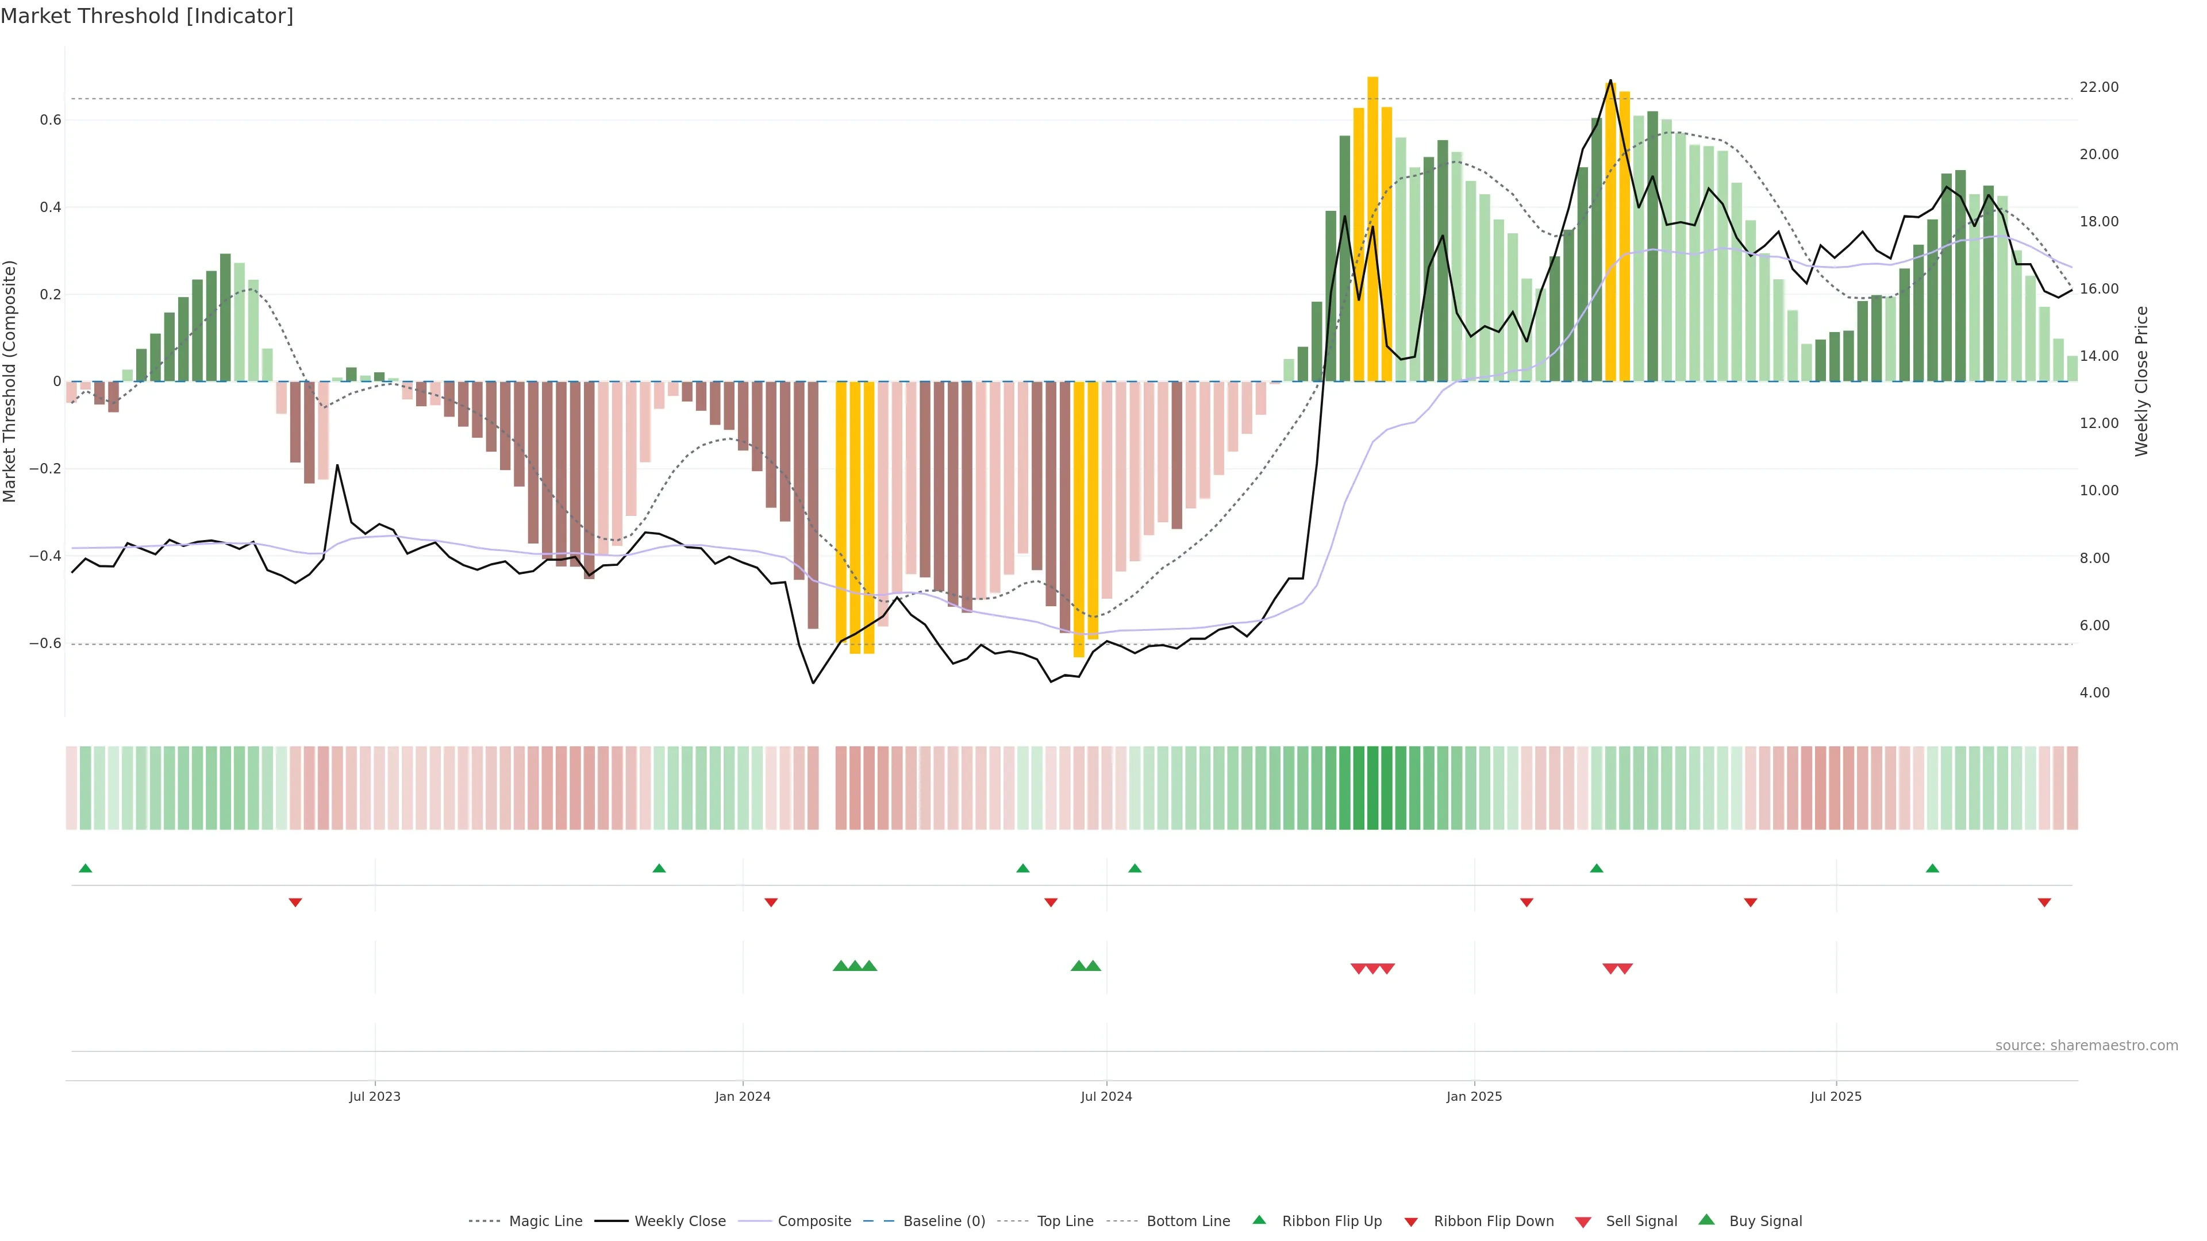Click the Jan 2025 x-axis label
Screen dimensions: 2207x1241
(1474, 1096)
